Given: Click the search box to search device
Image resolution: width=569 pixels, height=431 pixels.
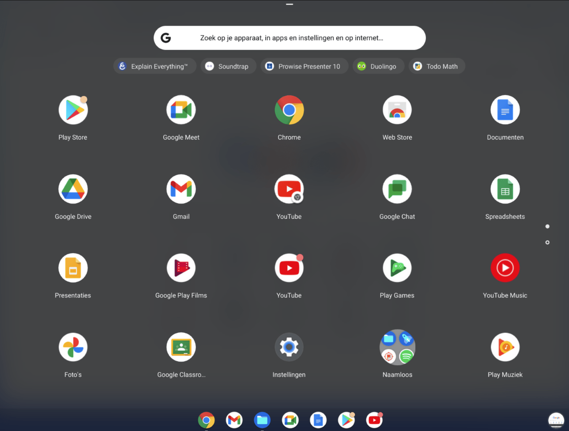Looking at the screenshot, I should point(289,38).
